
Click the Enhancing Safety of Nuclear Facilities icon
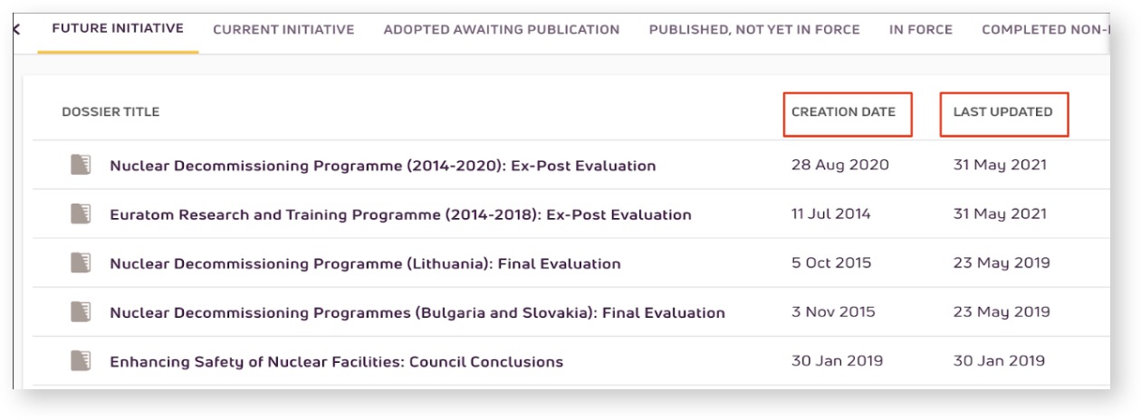click(81, 360)
